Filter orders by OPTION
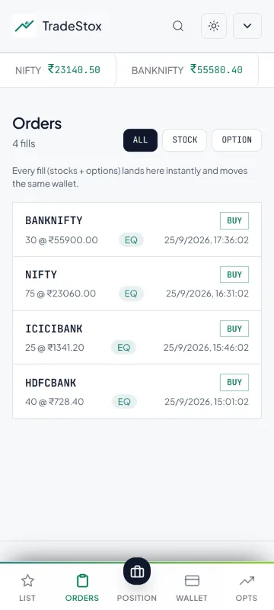This screenshot has width=274, height=610. [x=237, y=140]
